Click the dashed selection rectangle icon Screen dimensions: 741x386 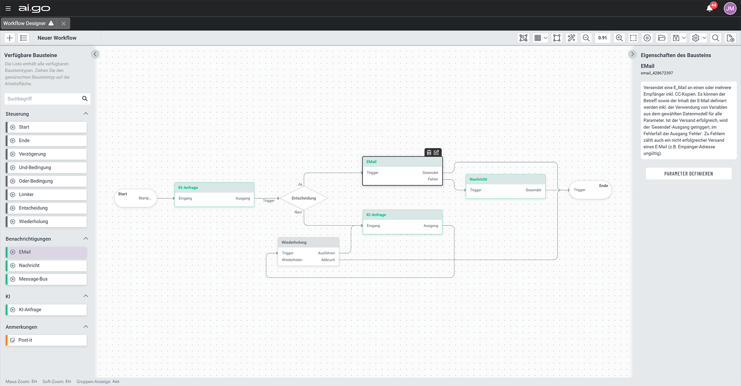click(x=633, y=38)
